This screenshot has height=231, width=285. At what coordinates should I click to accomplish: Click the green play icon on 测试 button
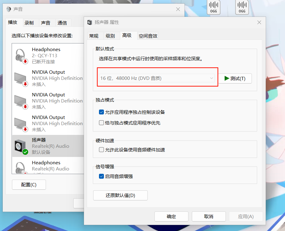(x=226, y=78)
